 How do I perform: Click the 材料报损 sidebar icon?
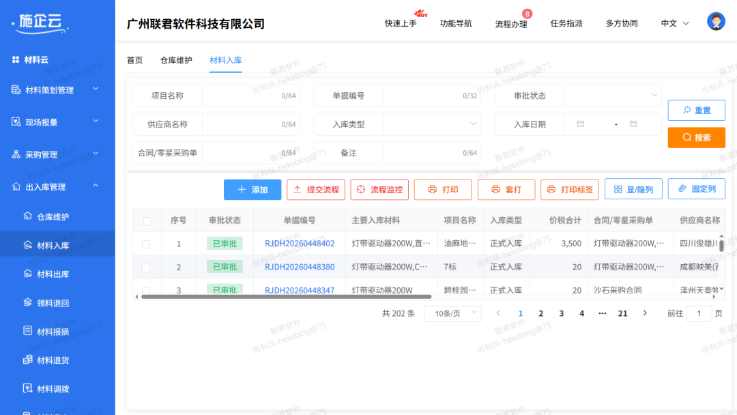coord(28,331)
